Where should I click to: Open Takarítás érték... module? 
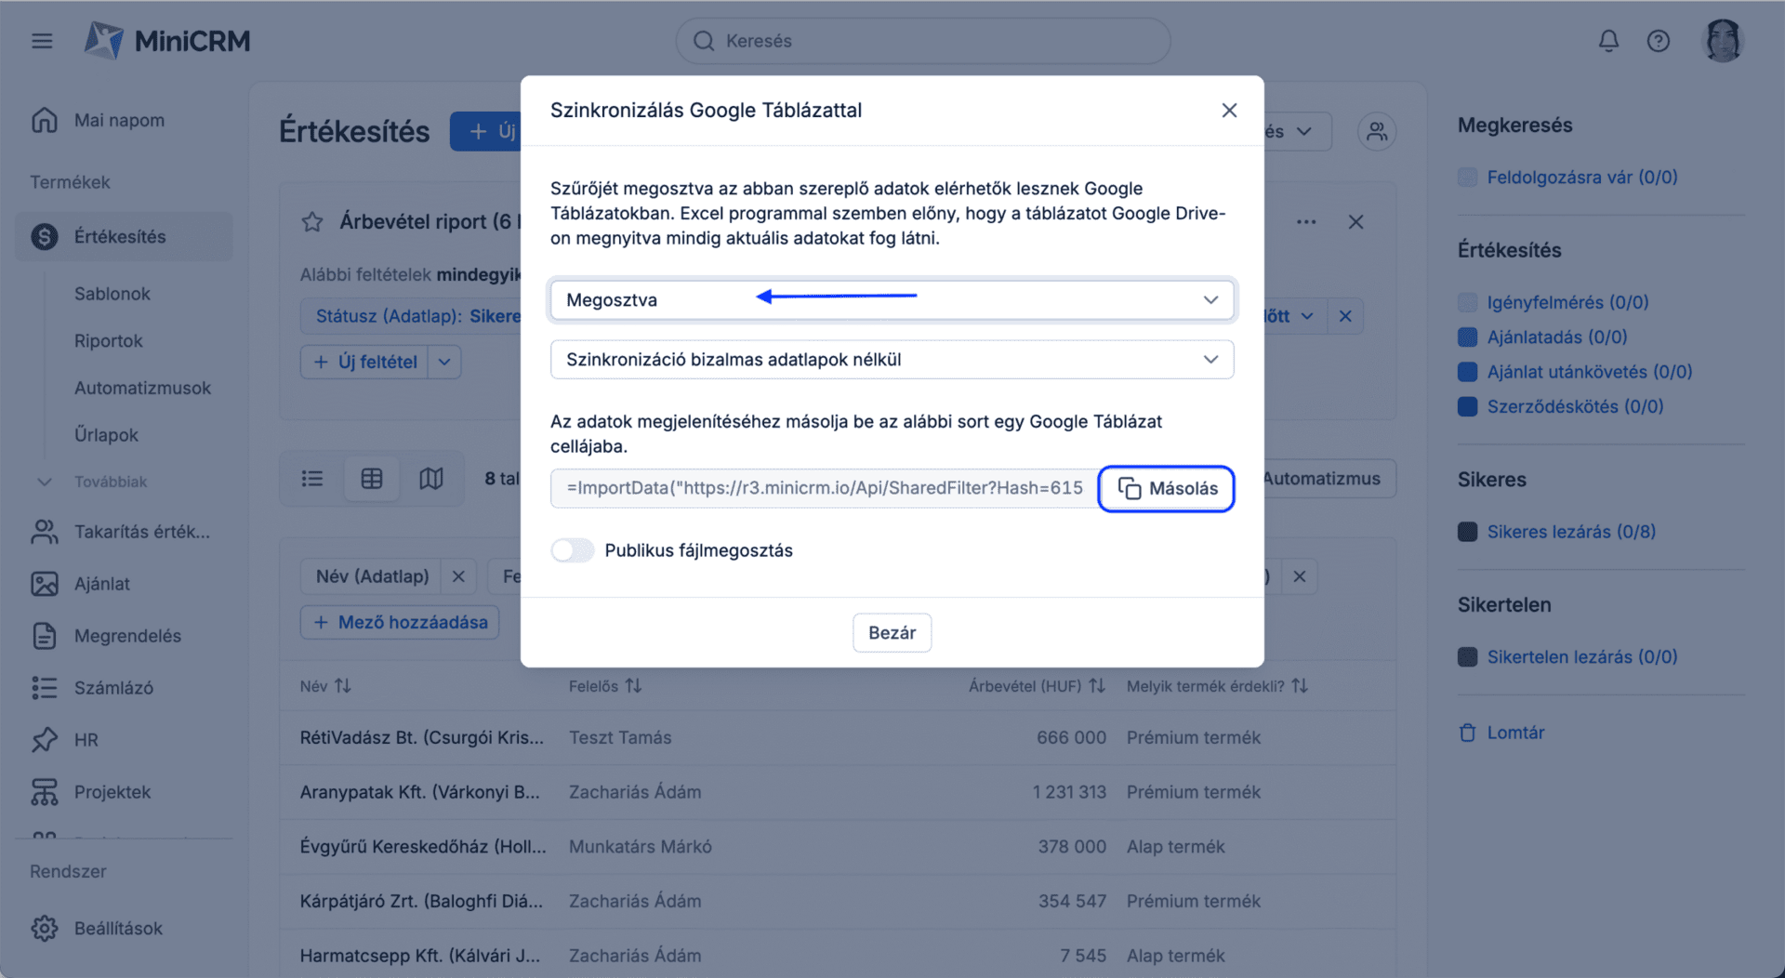click(x=124, y=532)
